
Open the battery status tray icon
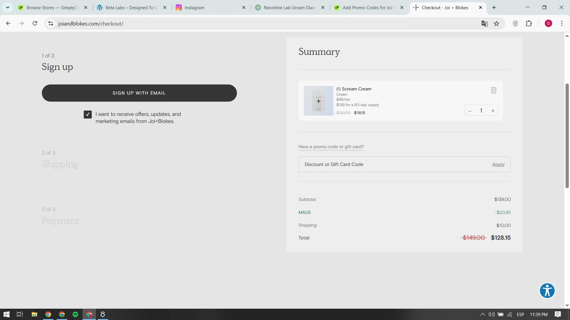[500, 314]
